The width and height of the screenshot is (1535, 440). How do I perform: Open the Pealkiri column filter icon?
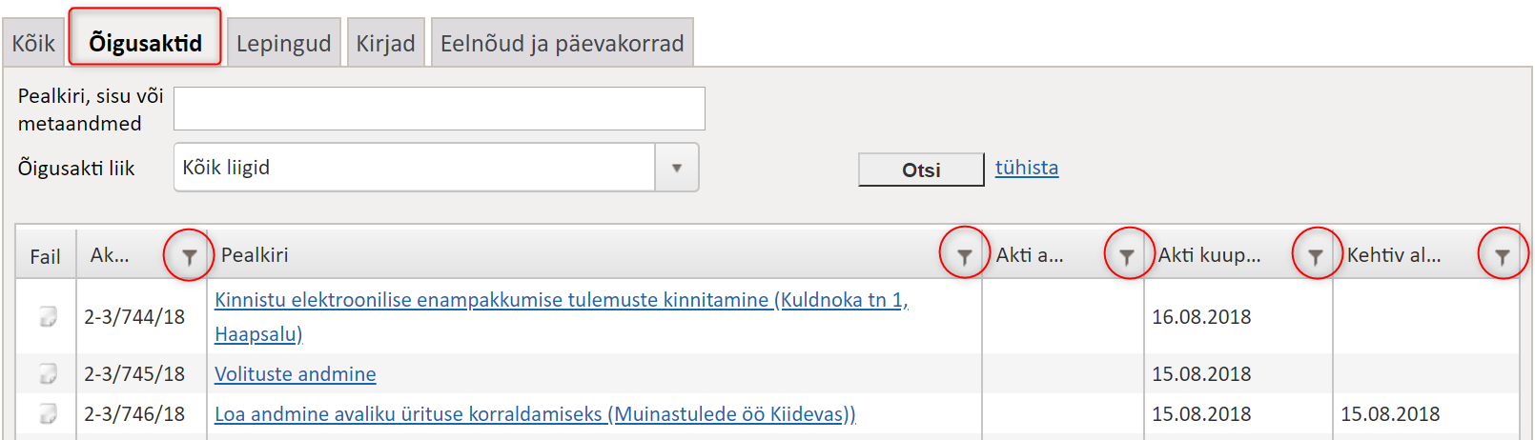(x=964, y=256)
